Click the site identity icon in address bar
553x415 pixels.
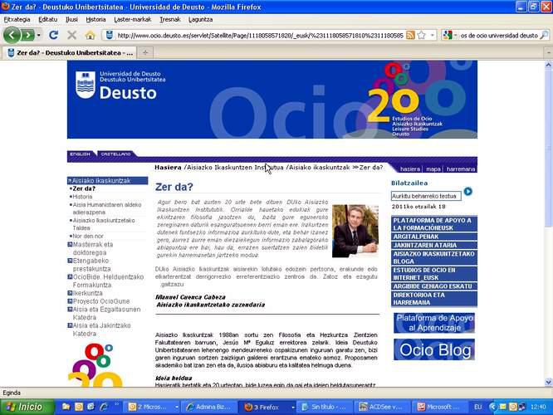[110, 35]
